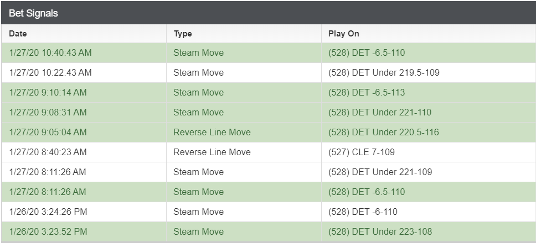Select the 1/27/20 9:08:31 AM row

tap(269, 113)
